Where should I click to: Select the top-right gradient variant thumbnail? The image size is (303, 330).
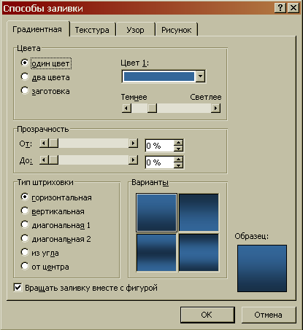(x=199, y=213)
